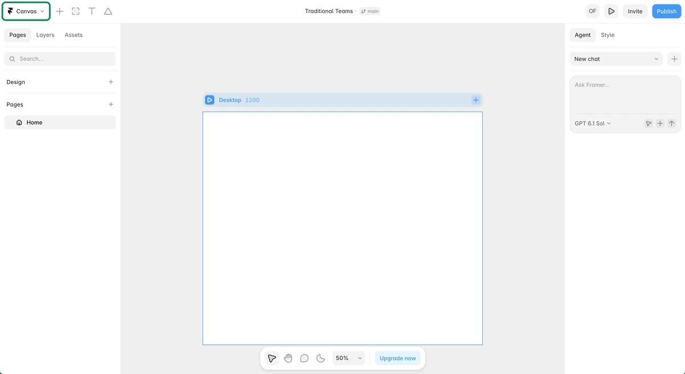Open the GPT 6.1 Sol model dropdown
This screenshot has width=685, height=374.
(593, 123)
